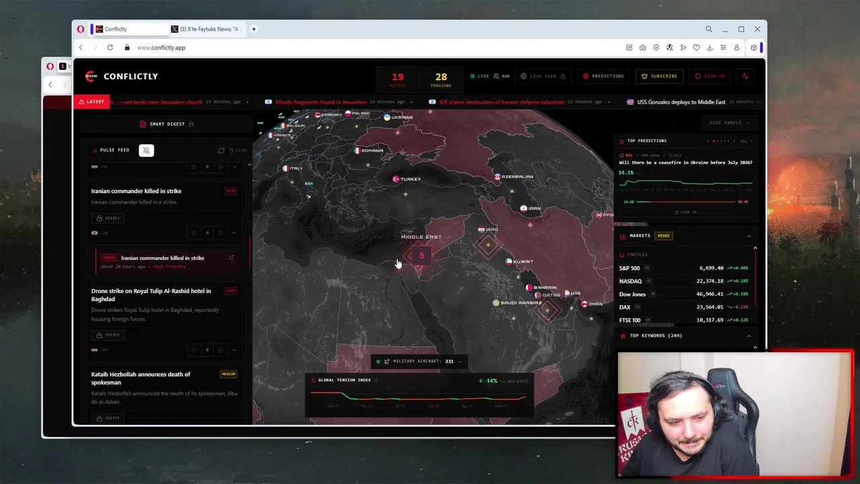The height and width of the screenshot is (484, 860).
Task: Select the Bahrain map marker
Action: pos(542,288)
